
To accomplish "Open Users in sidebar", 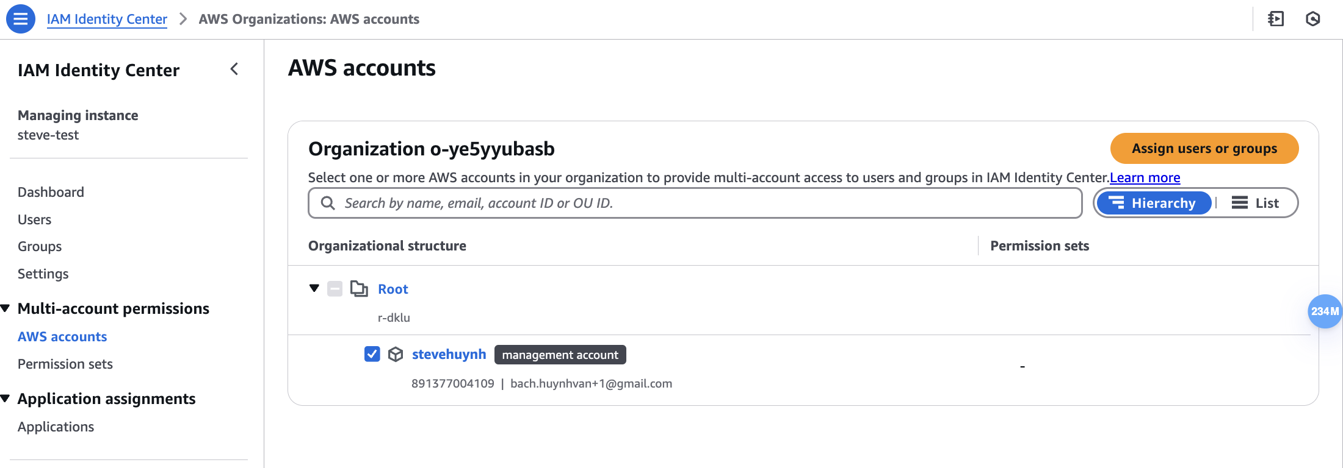I will [34, 219].
